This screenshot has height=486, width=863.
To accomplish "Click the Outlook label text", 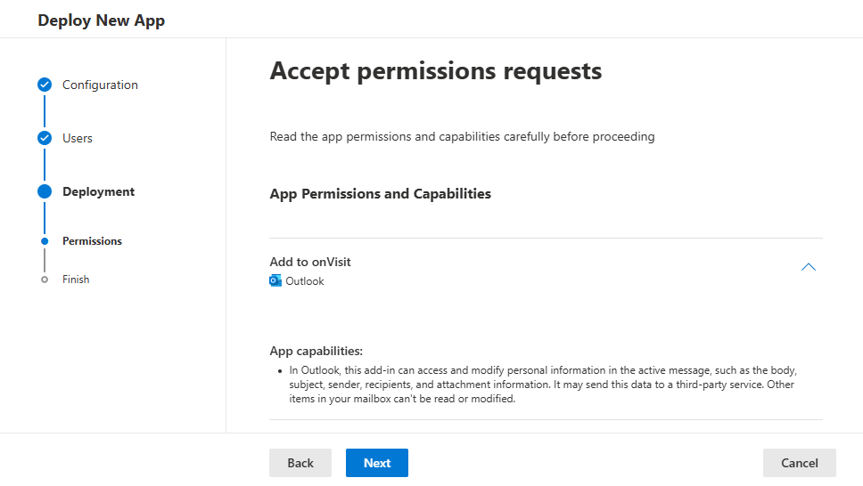I will coord(304,281).
